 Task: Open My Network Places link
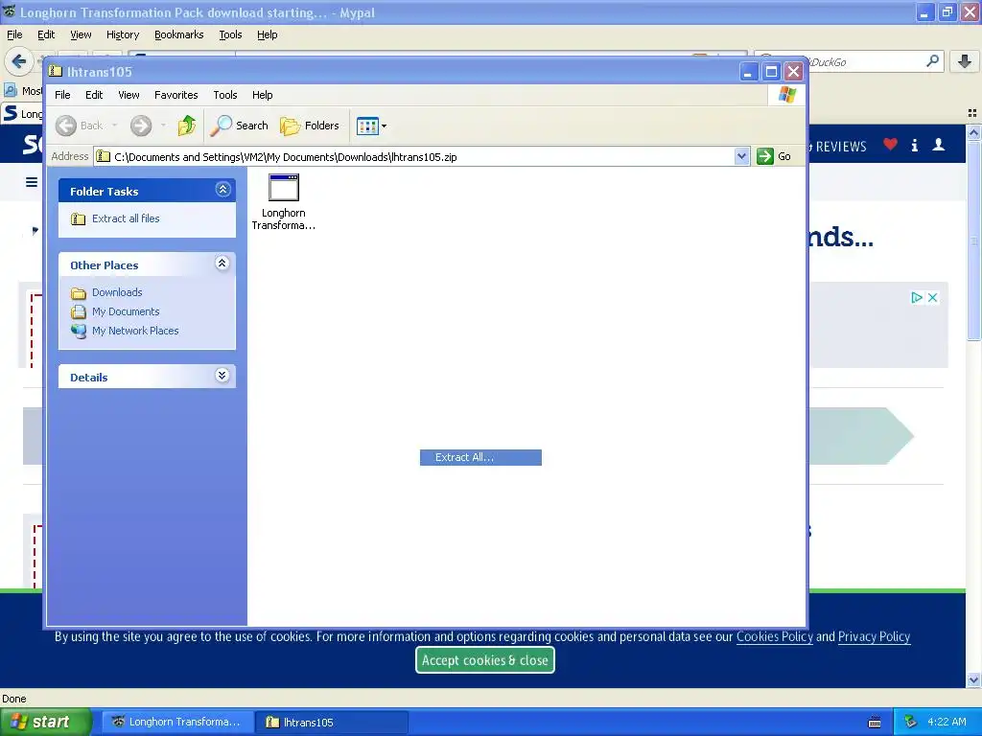[135, 331]
